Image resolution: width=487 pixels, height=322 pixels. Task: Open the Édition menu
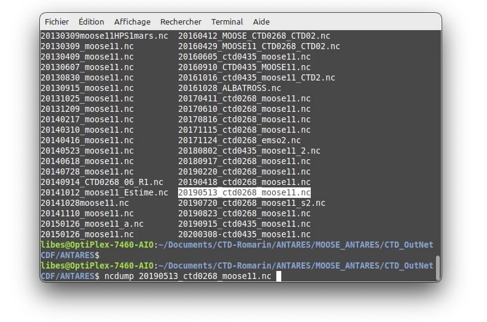[x=92, y=22]
